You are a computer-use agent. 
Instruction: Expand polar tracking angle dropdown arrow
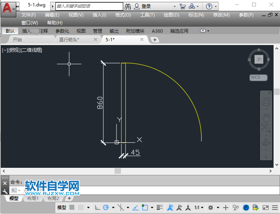[113, 208]
